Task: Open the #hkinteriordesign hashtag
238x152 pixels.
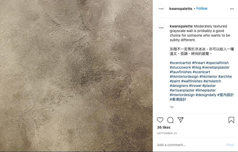Action: click(184, 77)
